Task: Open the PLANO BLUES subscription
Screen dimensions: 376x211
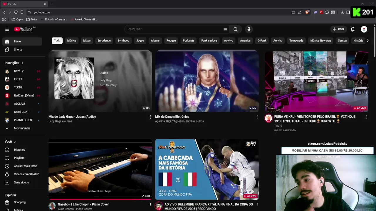Action: [x=22, y=120]
